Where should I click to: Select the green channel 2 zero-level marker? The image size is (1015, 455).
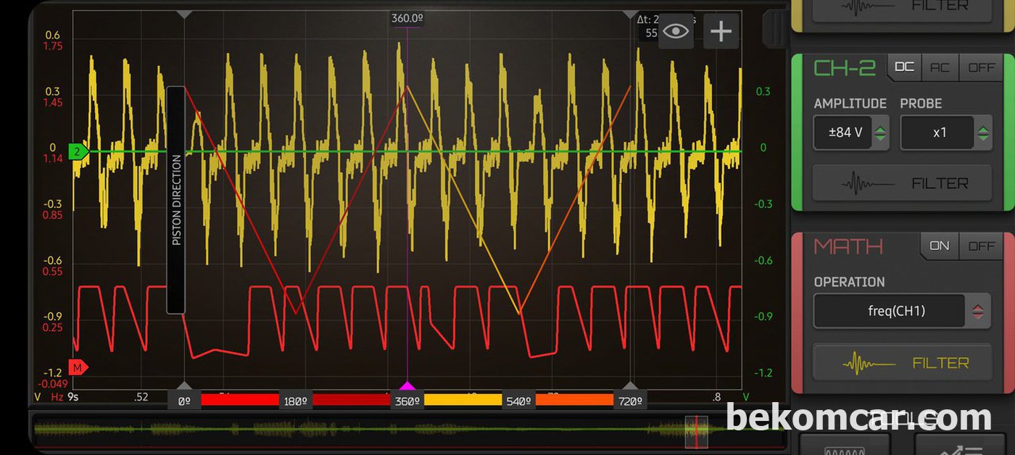click(78, 151)
